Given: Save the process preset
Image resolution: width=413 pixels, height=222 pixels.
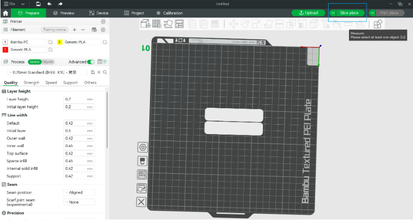Looking at the screenshot, I should 93,72.
